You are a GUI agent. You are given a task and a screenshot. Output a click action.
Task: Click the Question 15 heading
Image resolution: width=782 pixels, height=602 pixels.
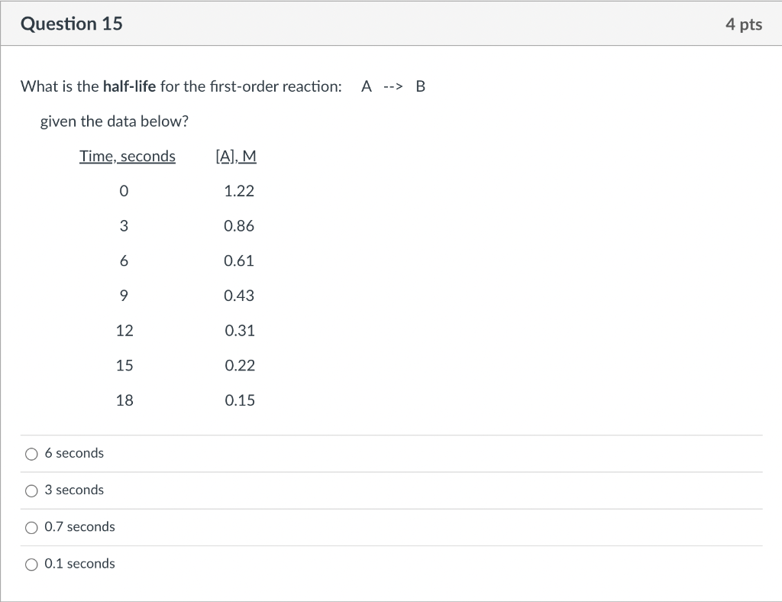tap(71, 24)
